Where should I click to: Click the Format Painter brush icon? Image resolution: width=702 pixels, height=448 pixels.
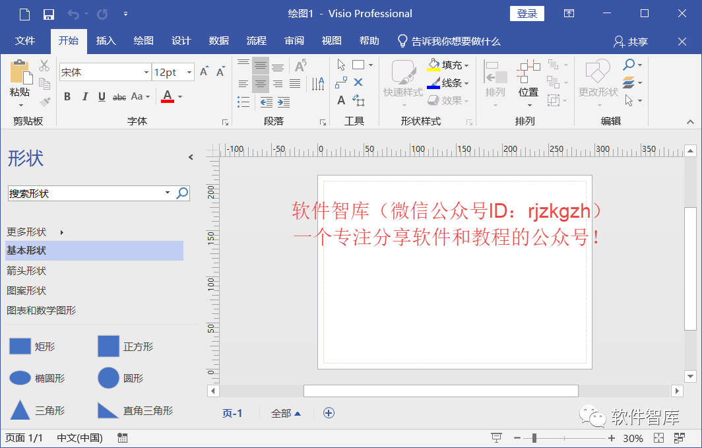click(44, 102)
